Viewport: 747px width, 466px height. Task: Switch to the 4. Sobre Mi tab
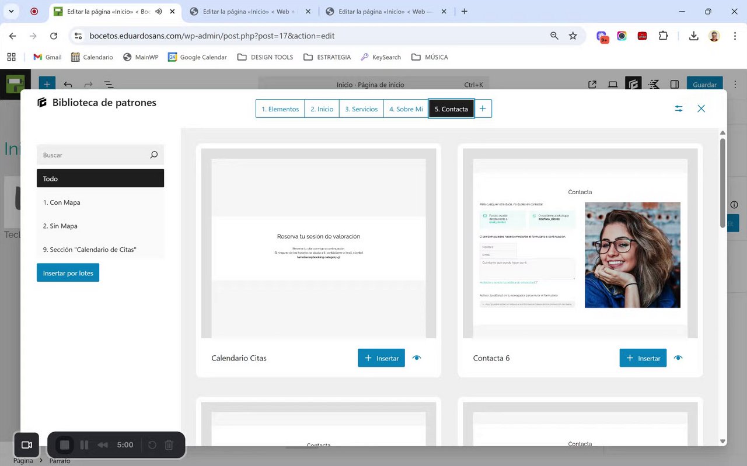(x=406, y=108)
